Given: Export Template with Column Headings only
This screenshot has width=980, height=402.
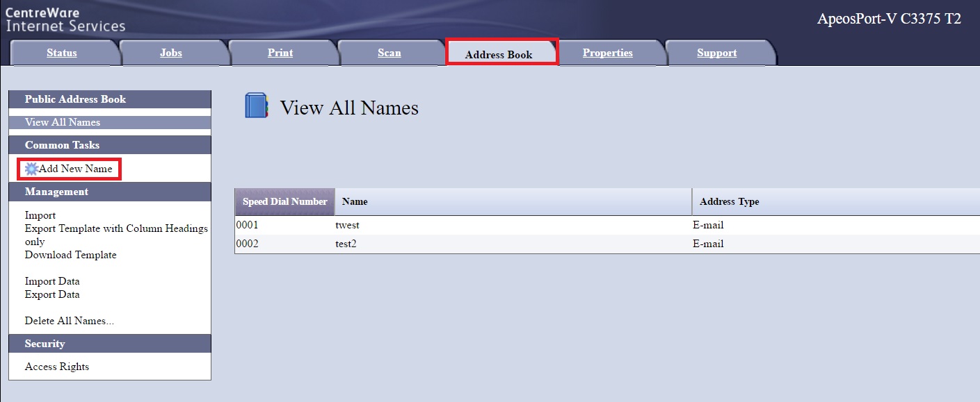Looking at the screenshot, I should click(116, 228).
